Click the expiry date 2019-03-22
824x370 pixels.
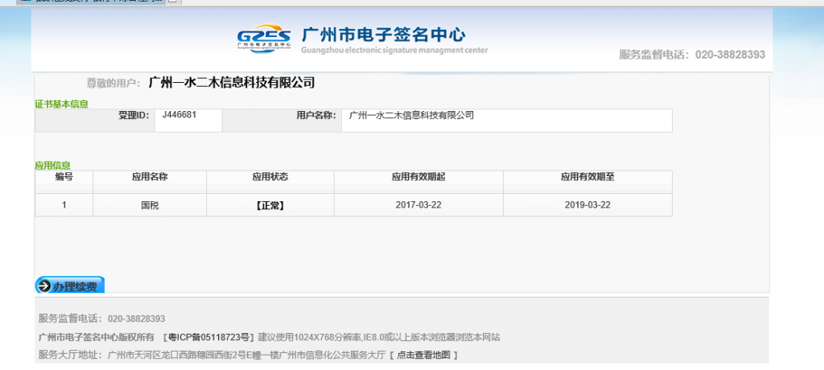(x=587, y=205)
